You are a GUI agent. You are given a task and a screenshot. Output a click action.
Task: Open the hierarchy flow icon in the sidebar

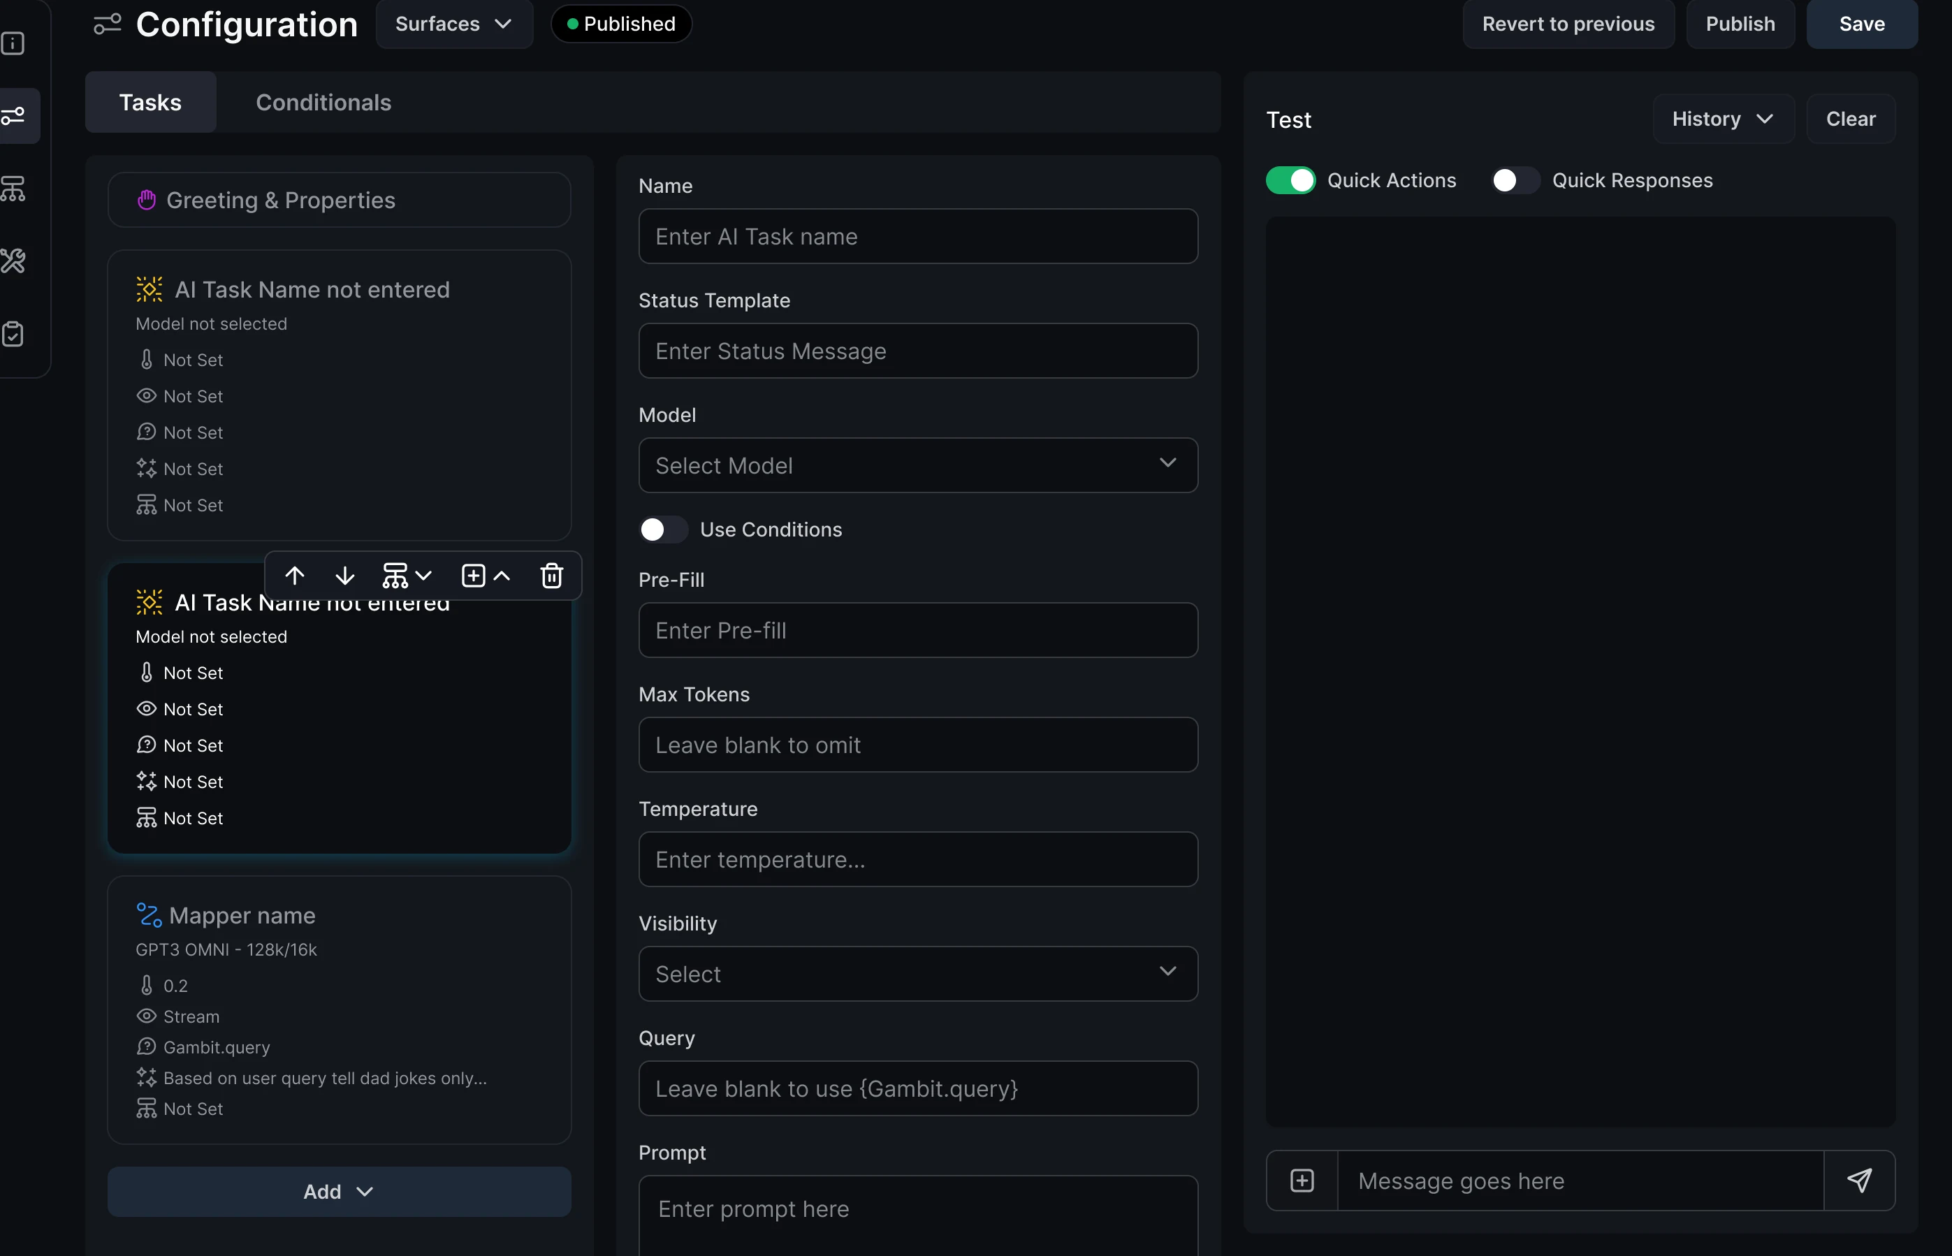13,189
